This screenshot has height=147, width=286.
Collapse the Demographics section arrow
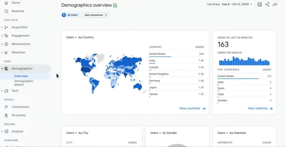pyautogui.click(x=2, y=68)
